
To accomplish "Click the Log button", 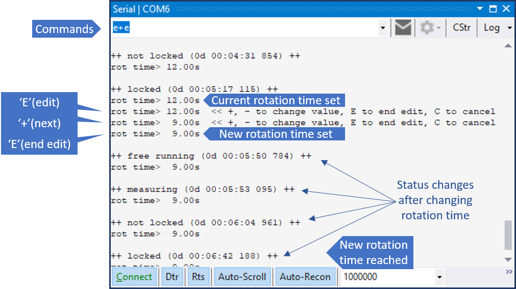I will pos(492,27).
